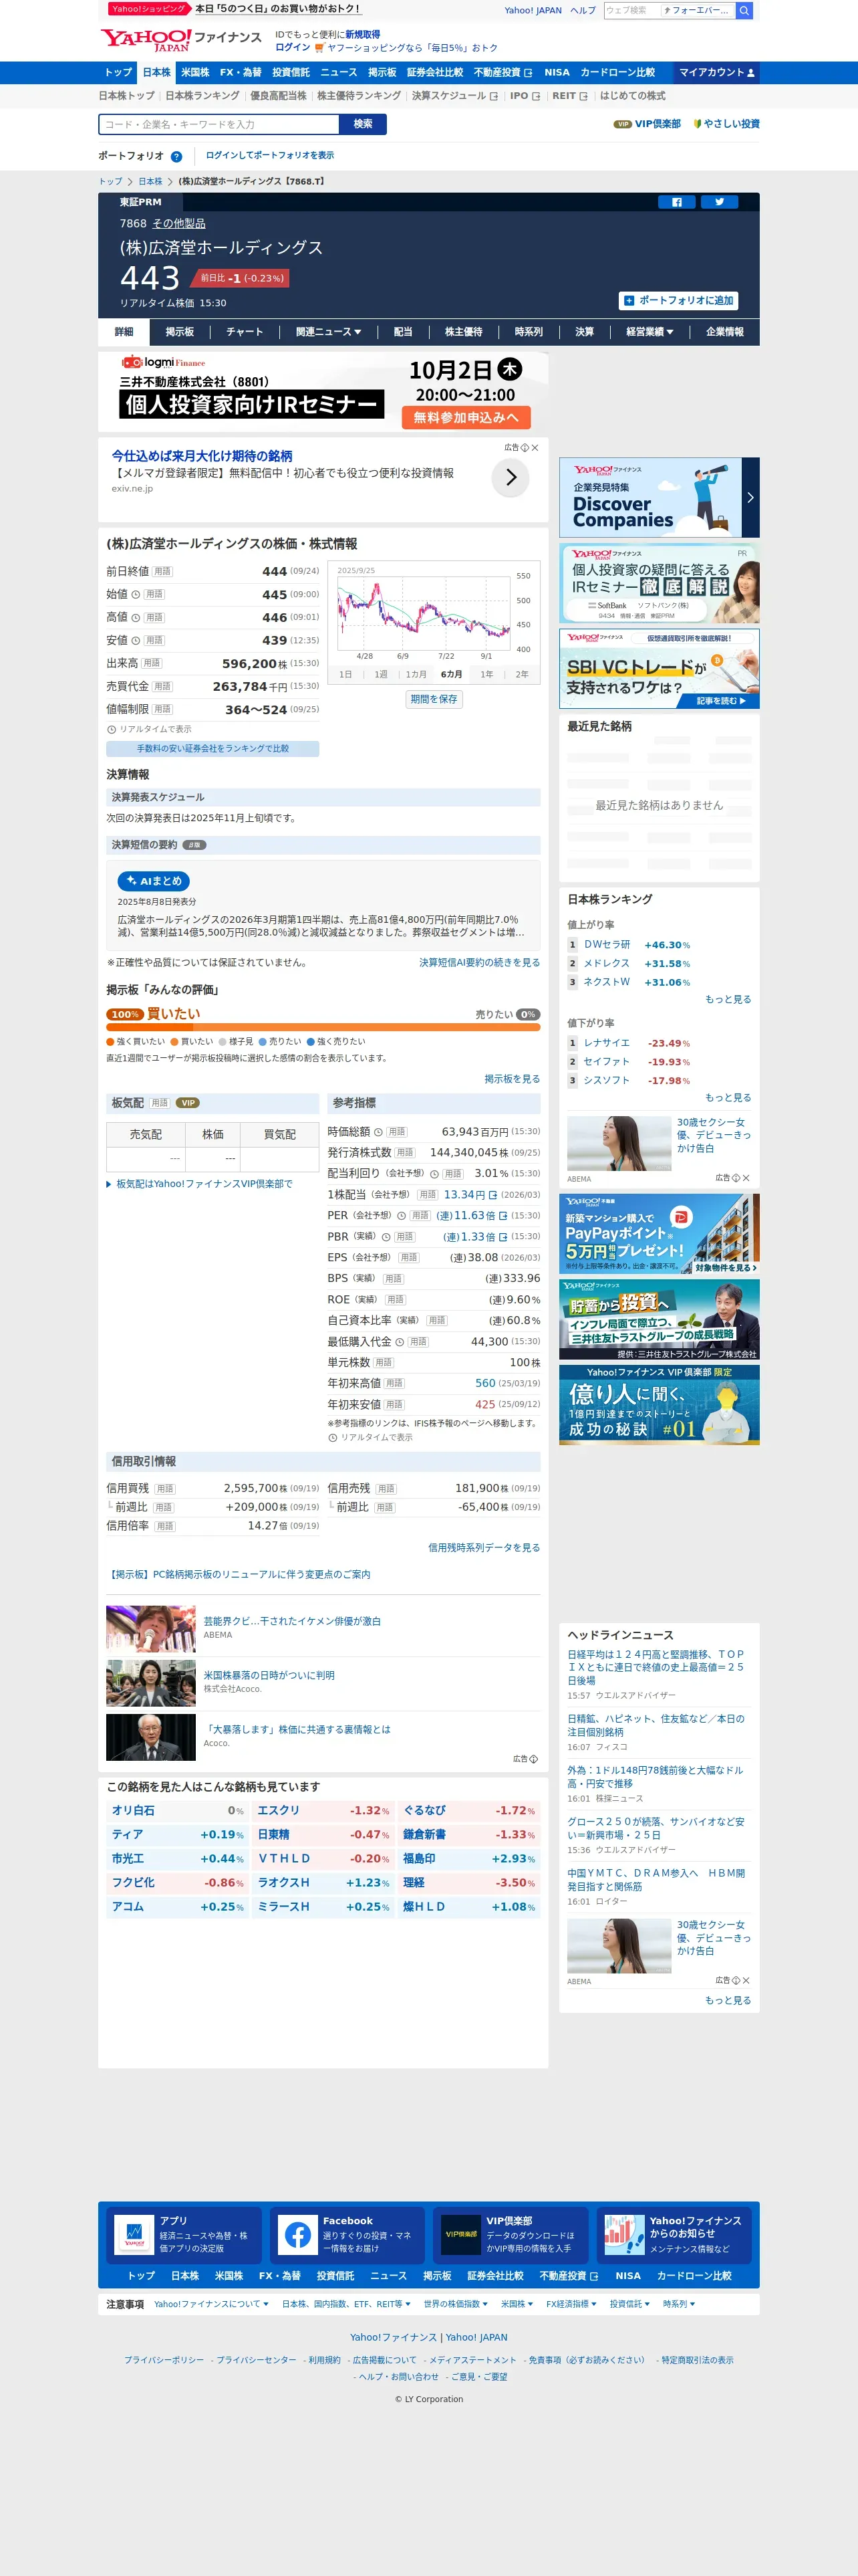The image size is (858, 2576).
Task: Expand footer 世界の株価指数 dropdown
Action: tap(456, 2304)
